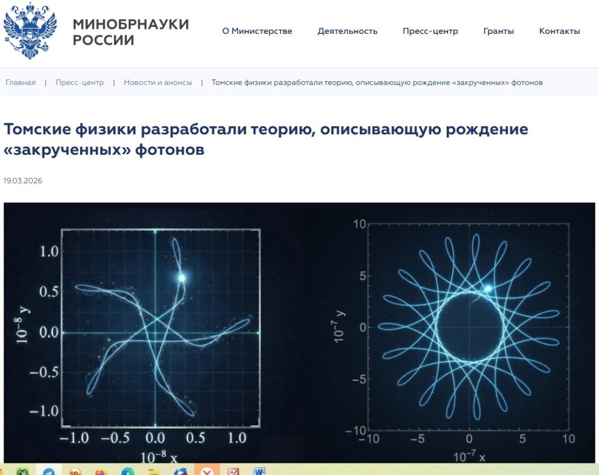Open the 1C application taskbar icon
Screen dimensions: 599x475
point(75,471)
